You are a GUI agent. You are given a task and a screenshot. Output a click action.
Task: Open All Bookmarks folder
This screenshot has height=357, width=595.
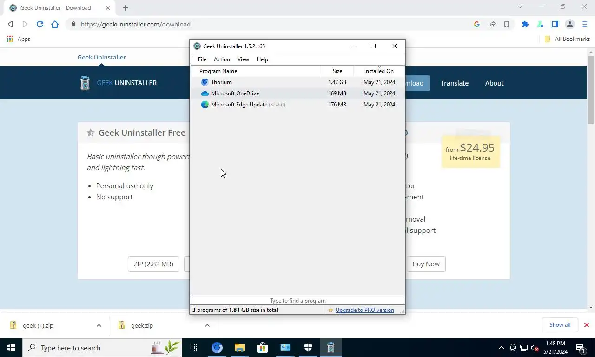pos(567,39)
